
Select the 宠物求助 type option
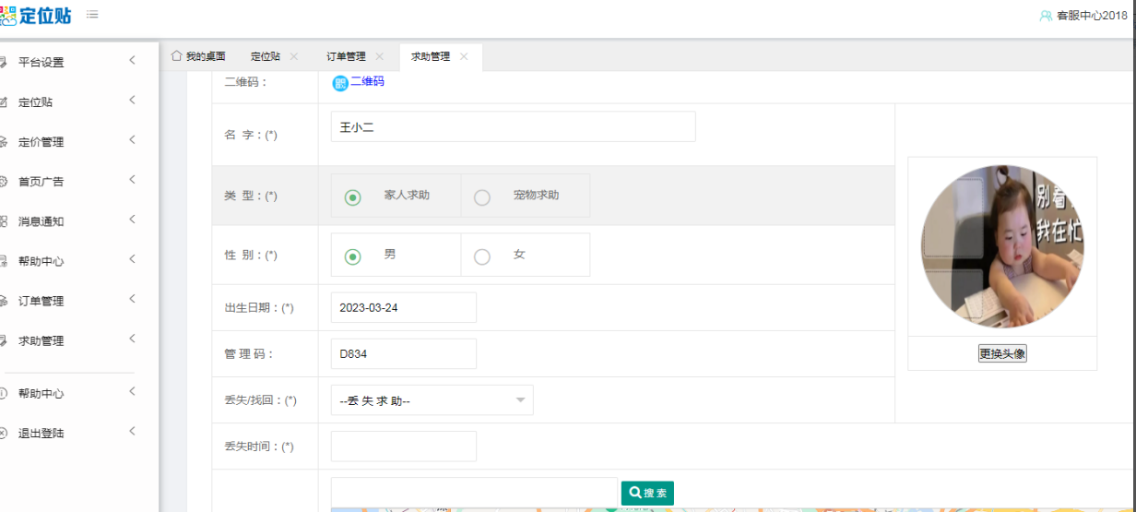tap(482, 197)
